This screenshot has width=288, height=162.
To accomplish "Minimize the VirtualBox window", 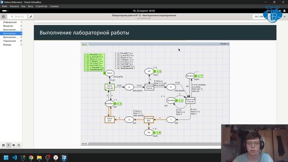I will coord(265,2).
